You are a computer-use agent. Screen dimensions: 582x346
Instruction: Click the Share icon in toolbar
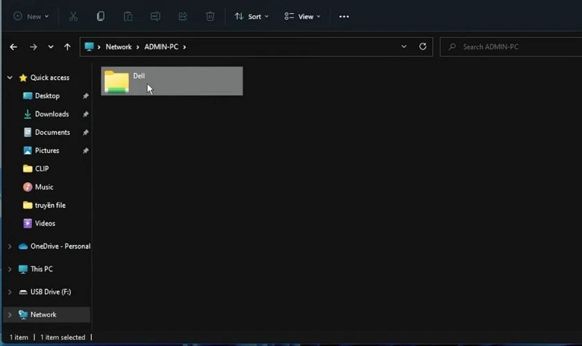[x=183, y=16]
